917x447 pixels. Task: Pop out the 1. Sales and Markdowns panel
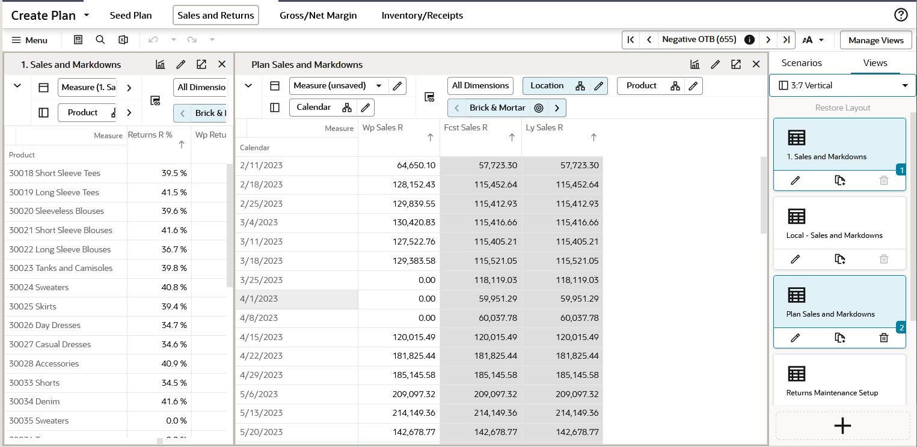pos(201,64)
